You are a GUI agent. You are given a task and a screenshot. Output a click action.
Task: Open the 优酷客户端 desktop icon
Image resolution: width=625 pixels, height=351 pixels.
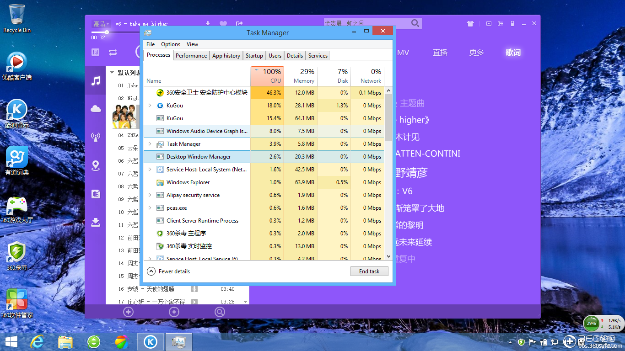coord(17,66)
